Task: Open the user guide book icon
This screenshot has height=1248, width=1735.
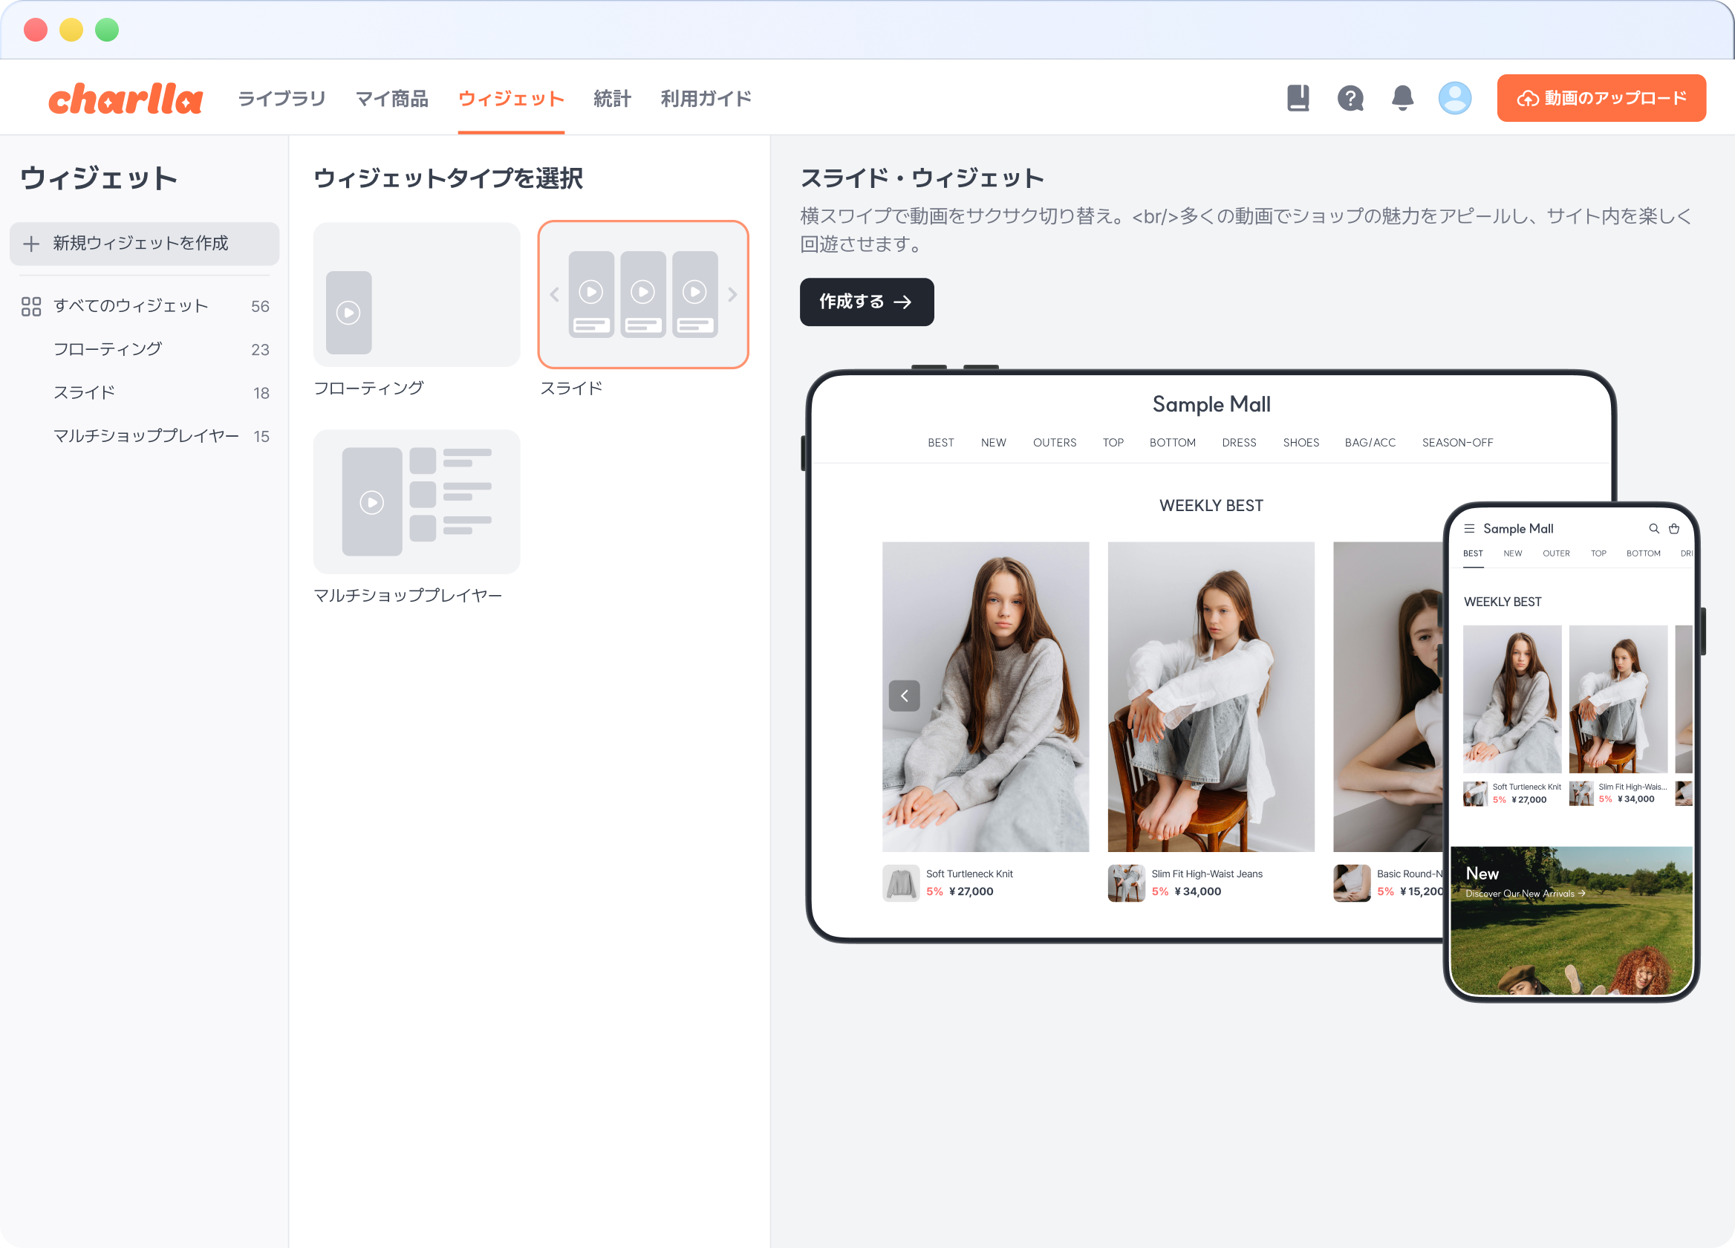Action: click(1300, 98)
